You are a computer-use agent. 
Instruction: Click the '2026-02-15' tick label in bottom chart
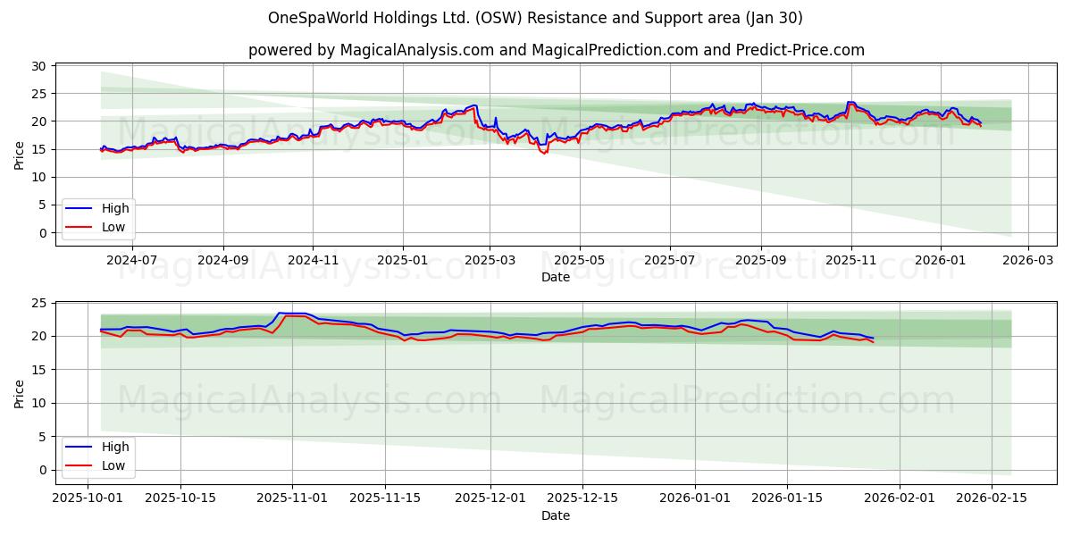pyautogui.click(x=990, y=498)
